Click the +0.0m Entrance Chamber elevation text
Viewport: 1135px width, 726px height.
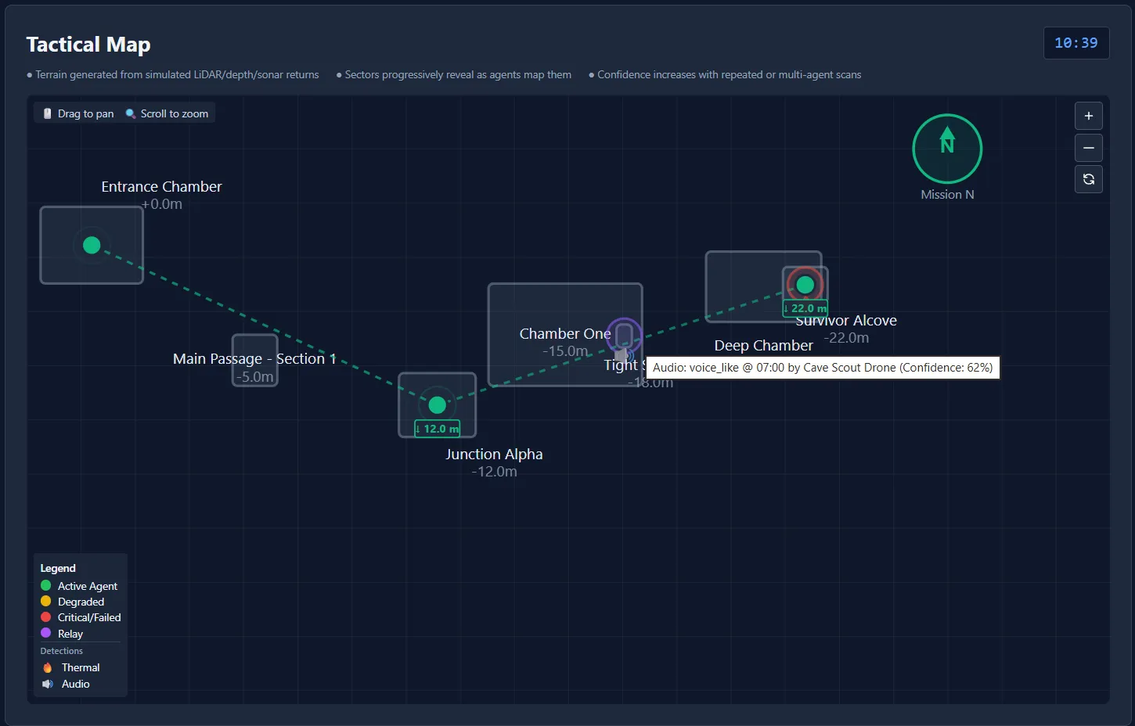pyautogui.click(x=161, y=203)
